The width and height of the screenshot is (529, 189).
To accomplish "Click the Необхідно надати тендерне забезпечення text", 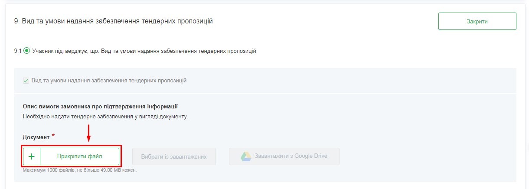I will (x=105, y=117).
